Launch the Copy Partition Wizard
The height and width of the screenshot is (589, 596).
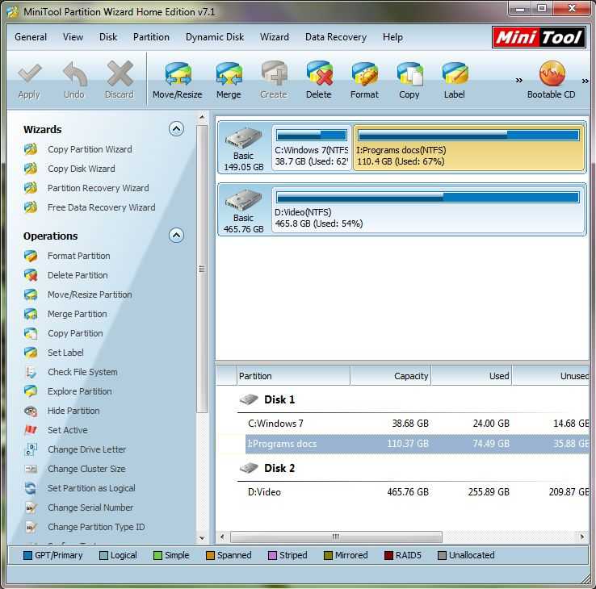pos(90,149)
